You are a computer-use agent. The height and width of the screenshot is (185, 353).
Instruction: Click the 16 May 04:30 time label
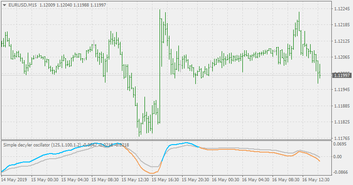256,180
